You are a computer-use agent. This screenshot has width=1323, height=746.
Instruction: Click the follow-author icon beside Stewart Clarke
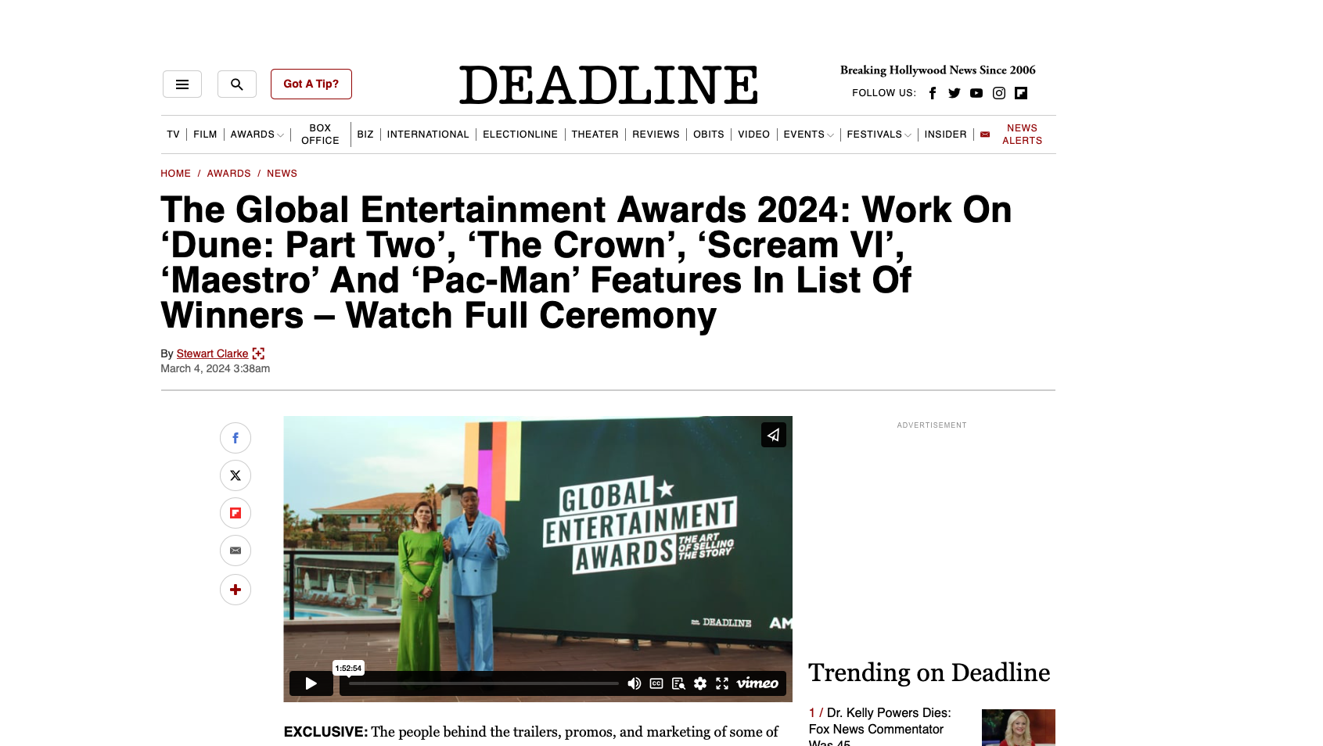tap(258, 353)
